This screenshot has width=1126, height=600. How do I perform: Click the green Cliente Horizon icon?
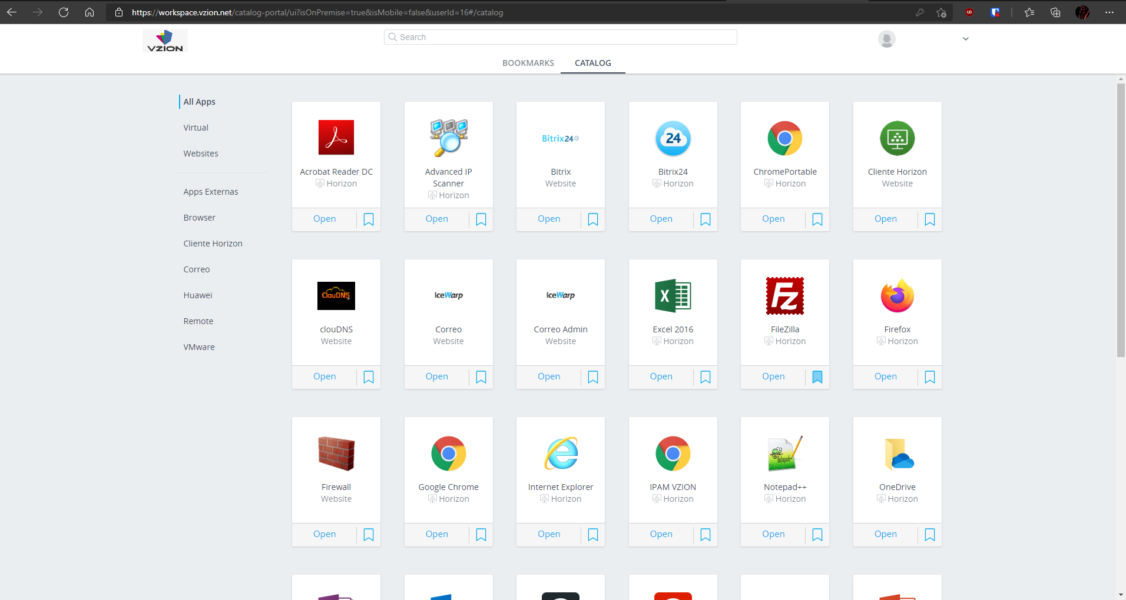point(898,138)
